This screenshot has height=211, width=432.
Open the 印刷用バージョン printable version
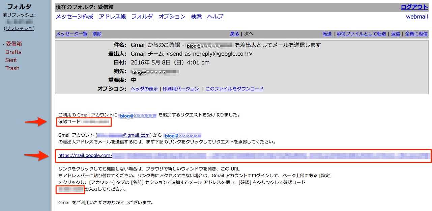point(181,89)
